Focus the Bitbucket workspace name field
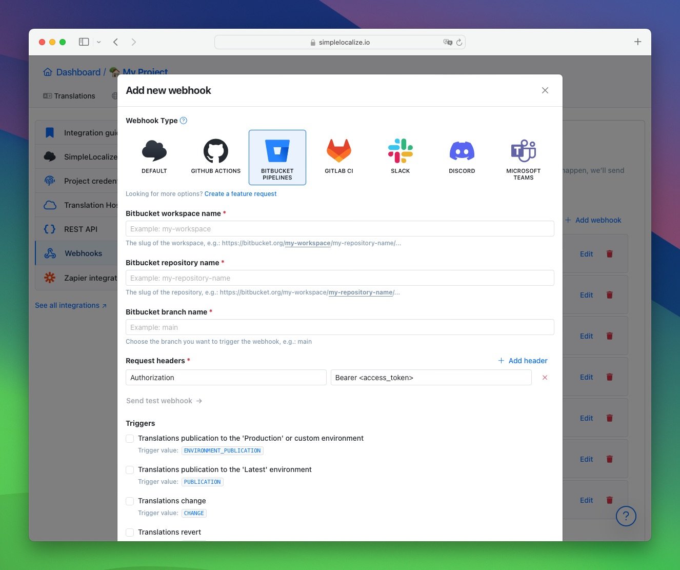Screen dimensions: 680x570 pos(339,229)
